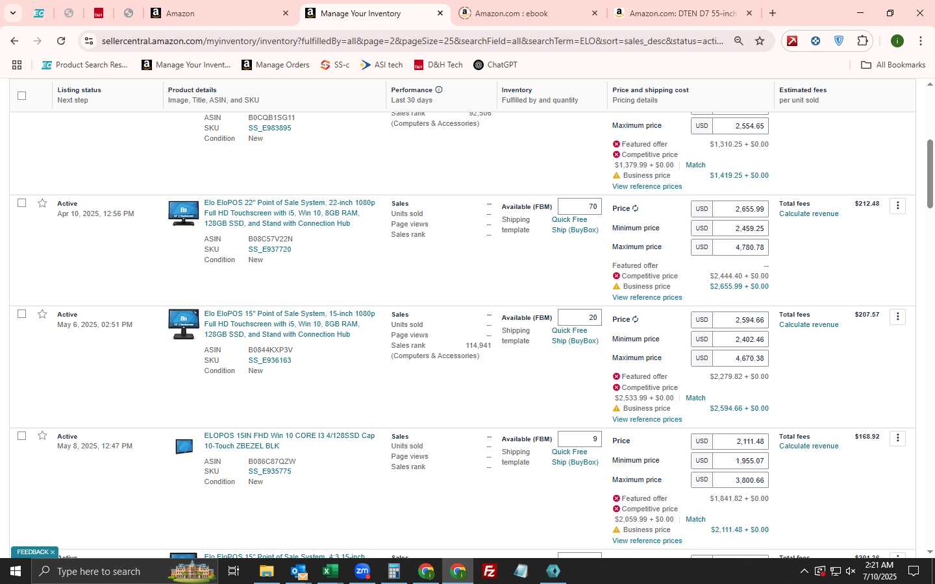Click price refresh icon for EloPOS 15" 1080p

pyautogui.click(x=635, y=319)
